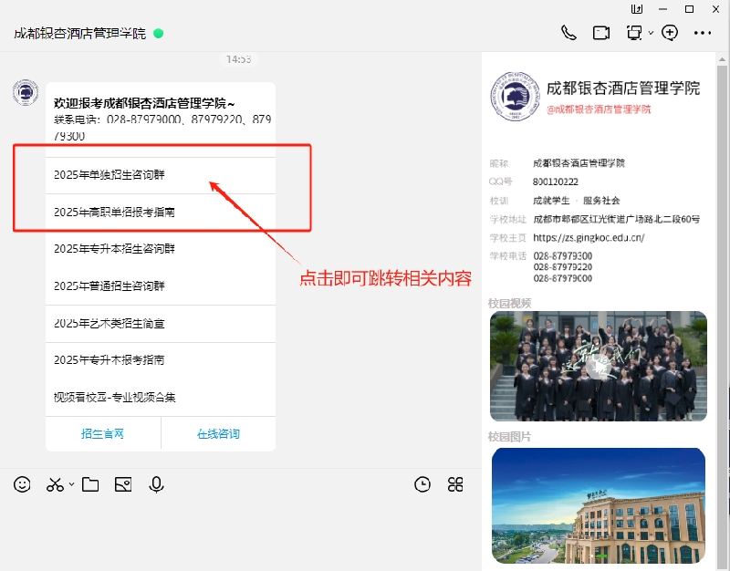The image size is (730, 571).
Task: Open the more options menu (three dots)
Action: click(703, 32)
